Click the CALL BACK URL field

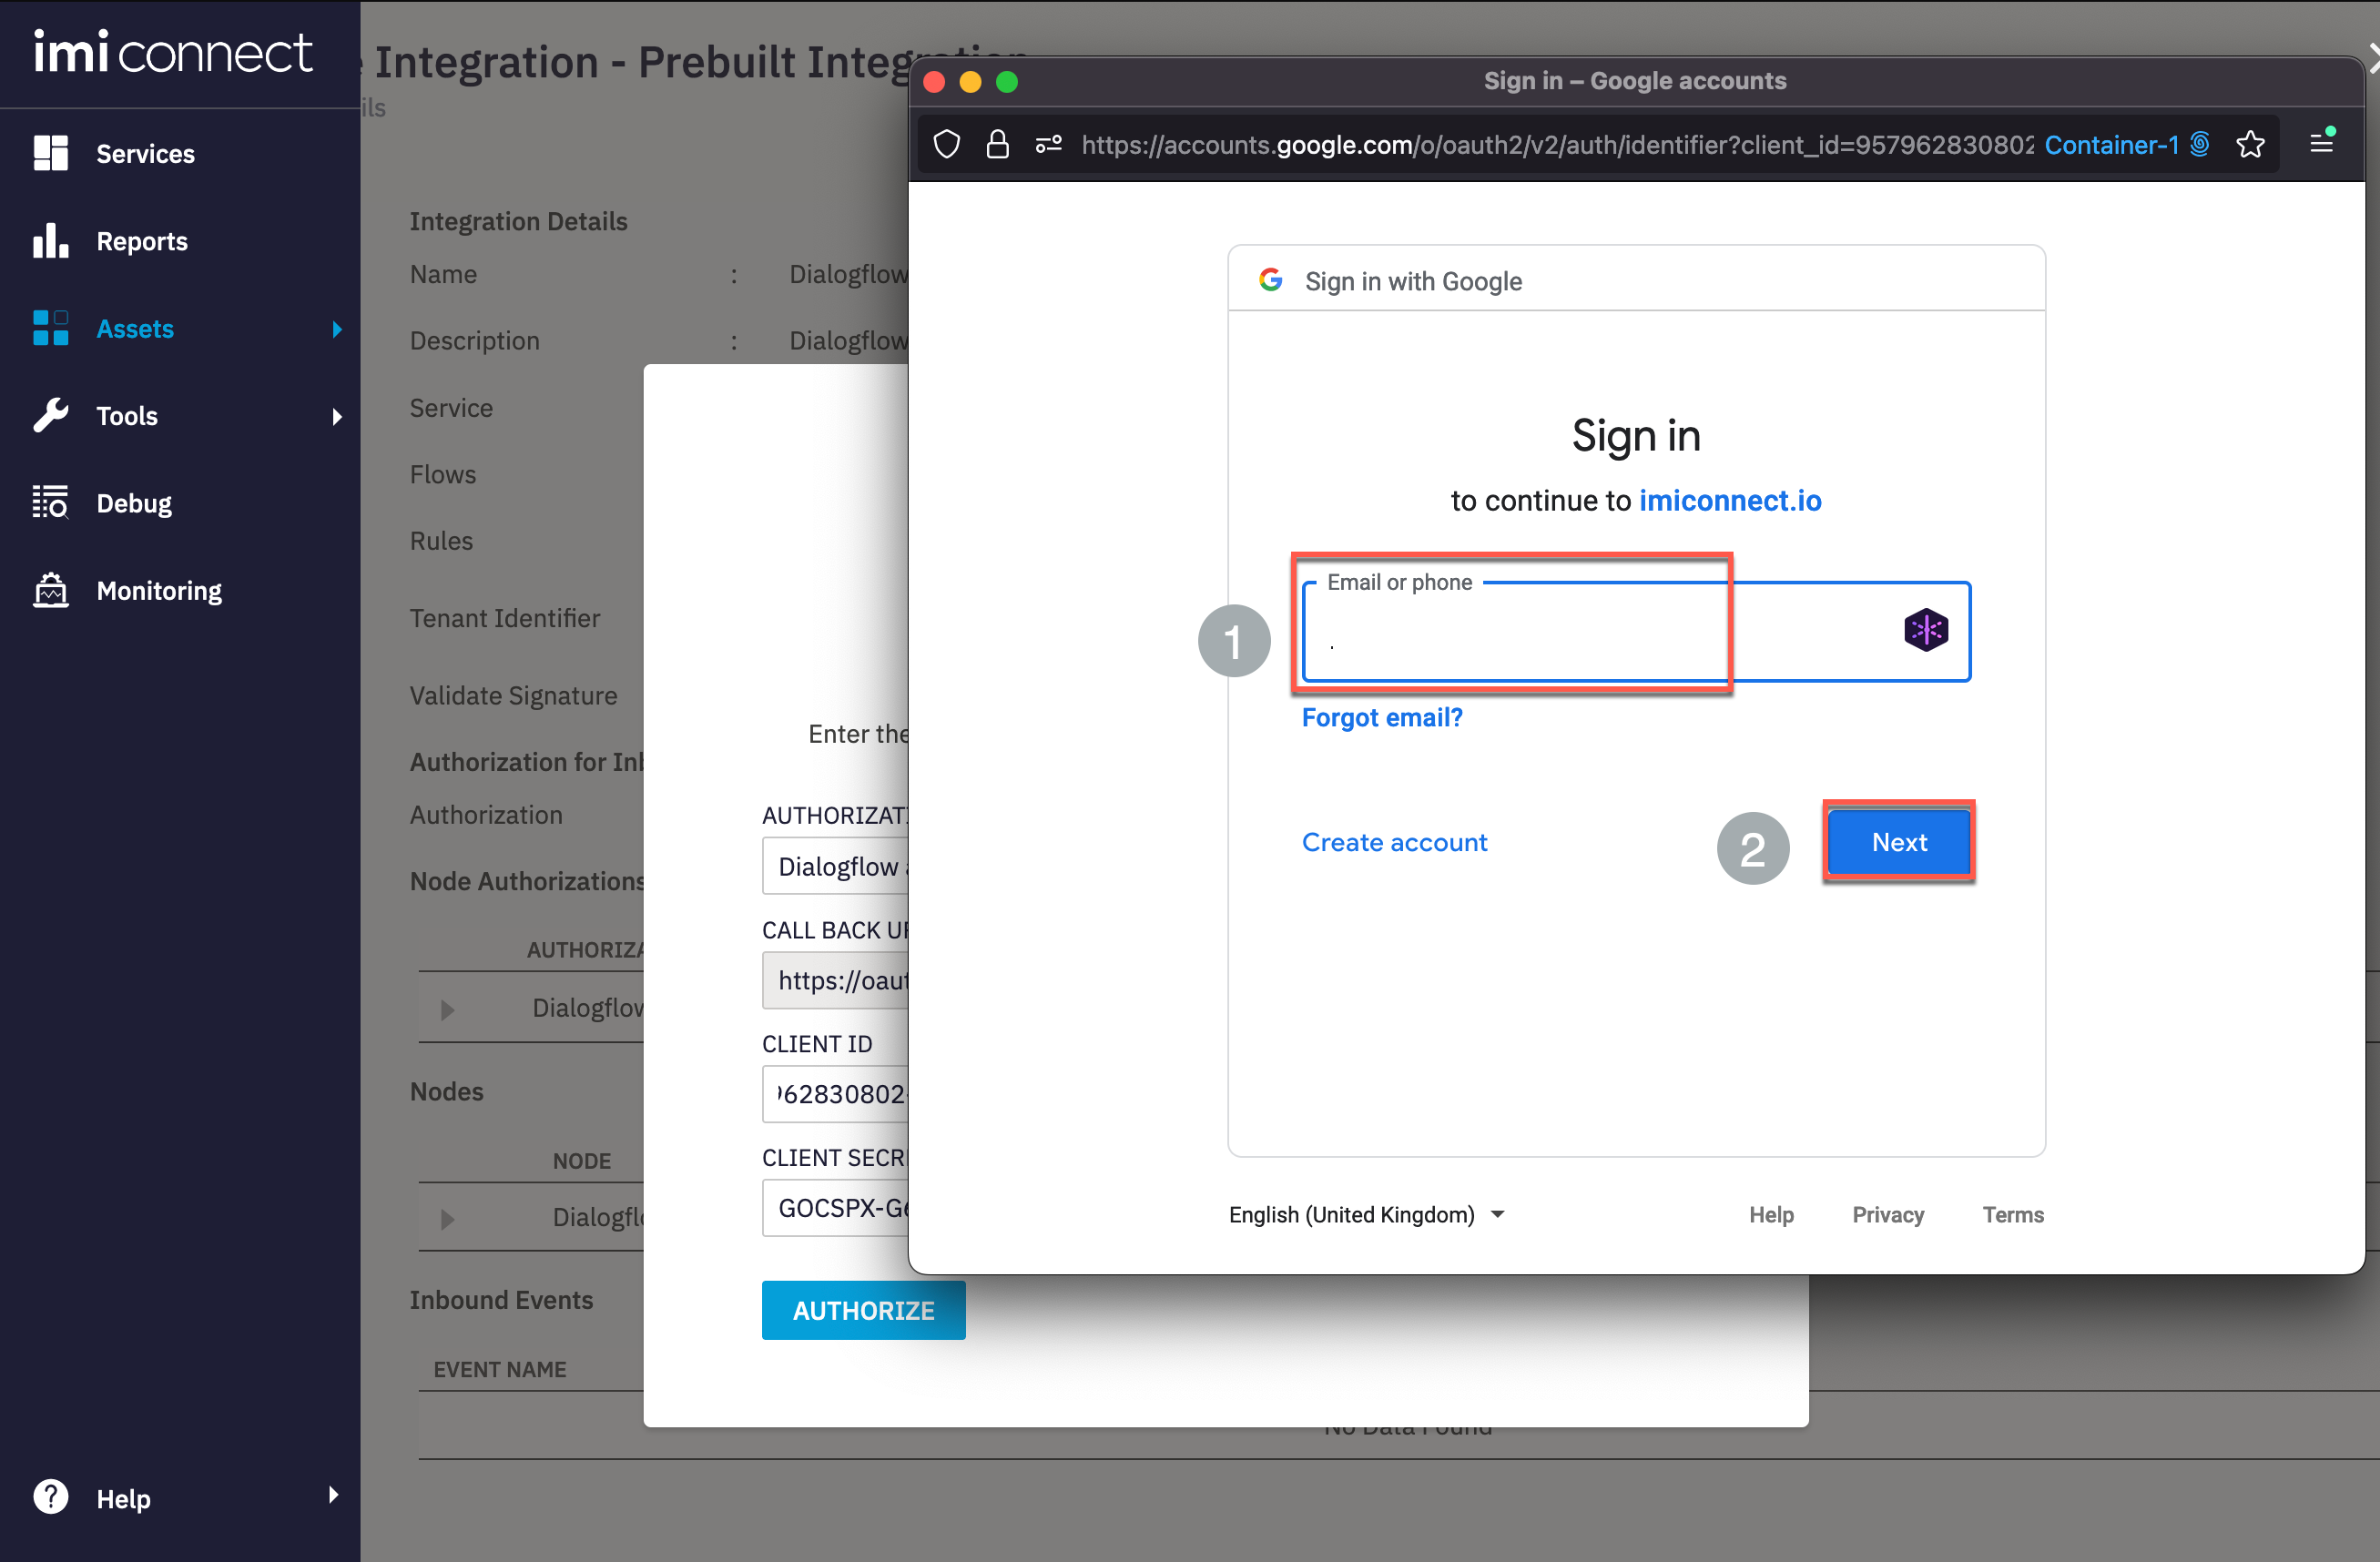click(x=836, y=980)
